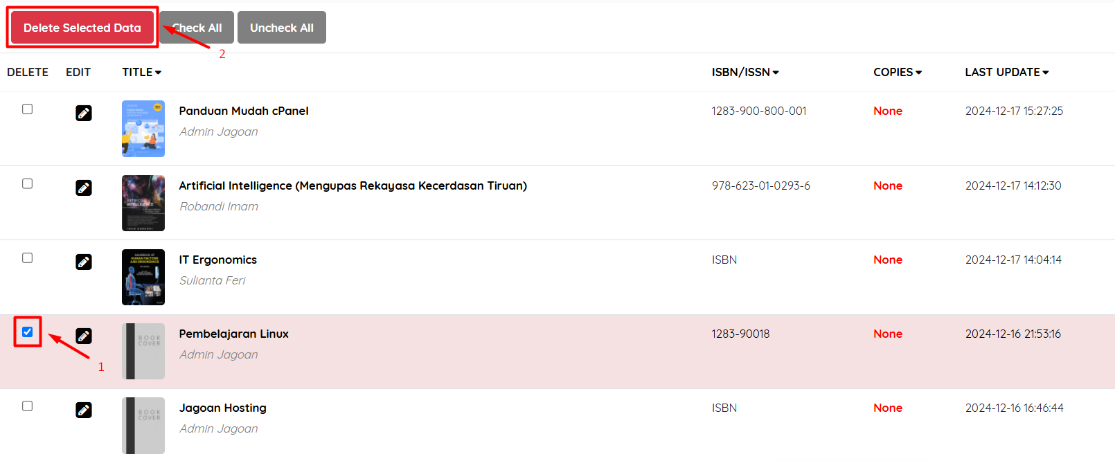Sort by LAST UPDATE column

(x=1006, y=72)
